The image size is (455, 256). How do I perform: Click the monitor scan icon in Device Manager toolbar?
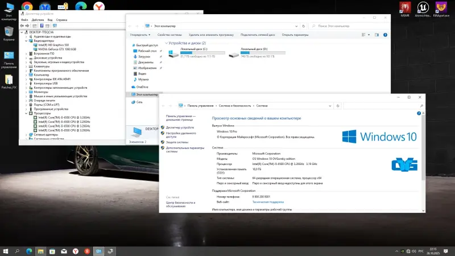[55, 26]
